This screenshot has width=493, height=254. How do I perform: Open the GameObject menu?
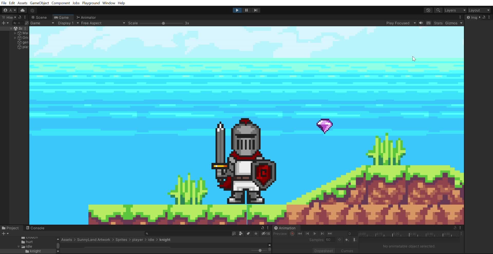click(x=39, y=3)
